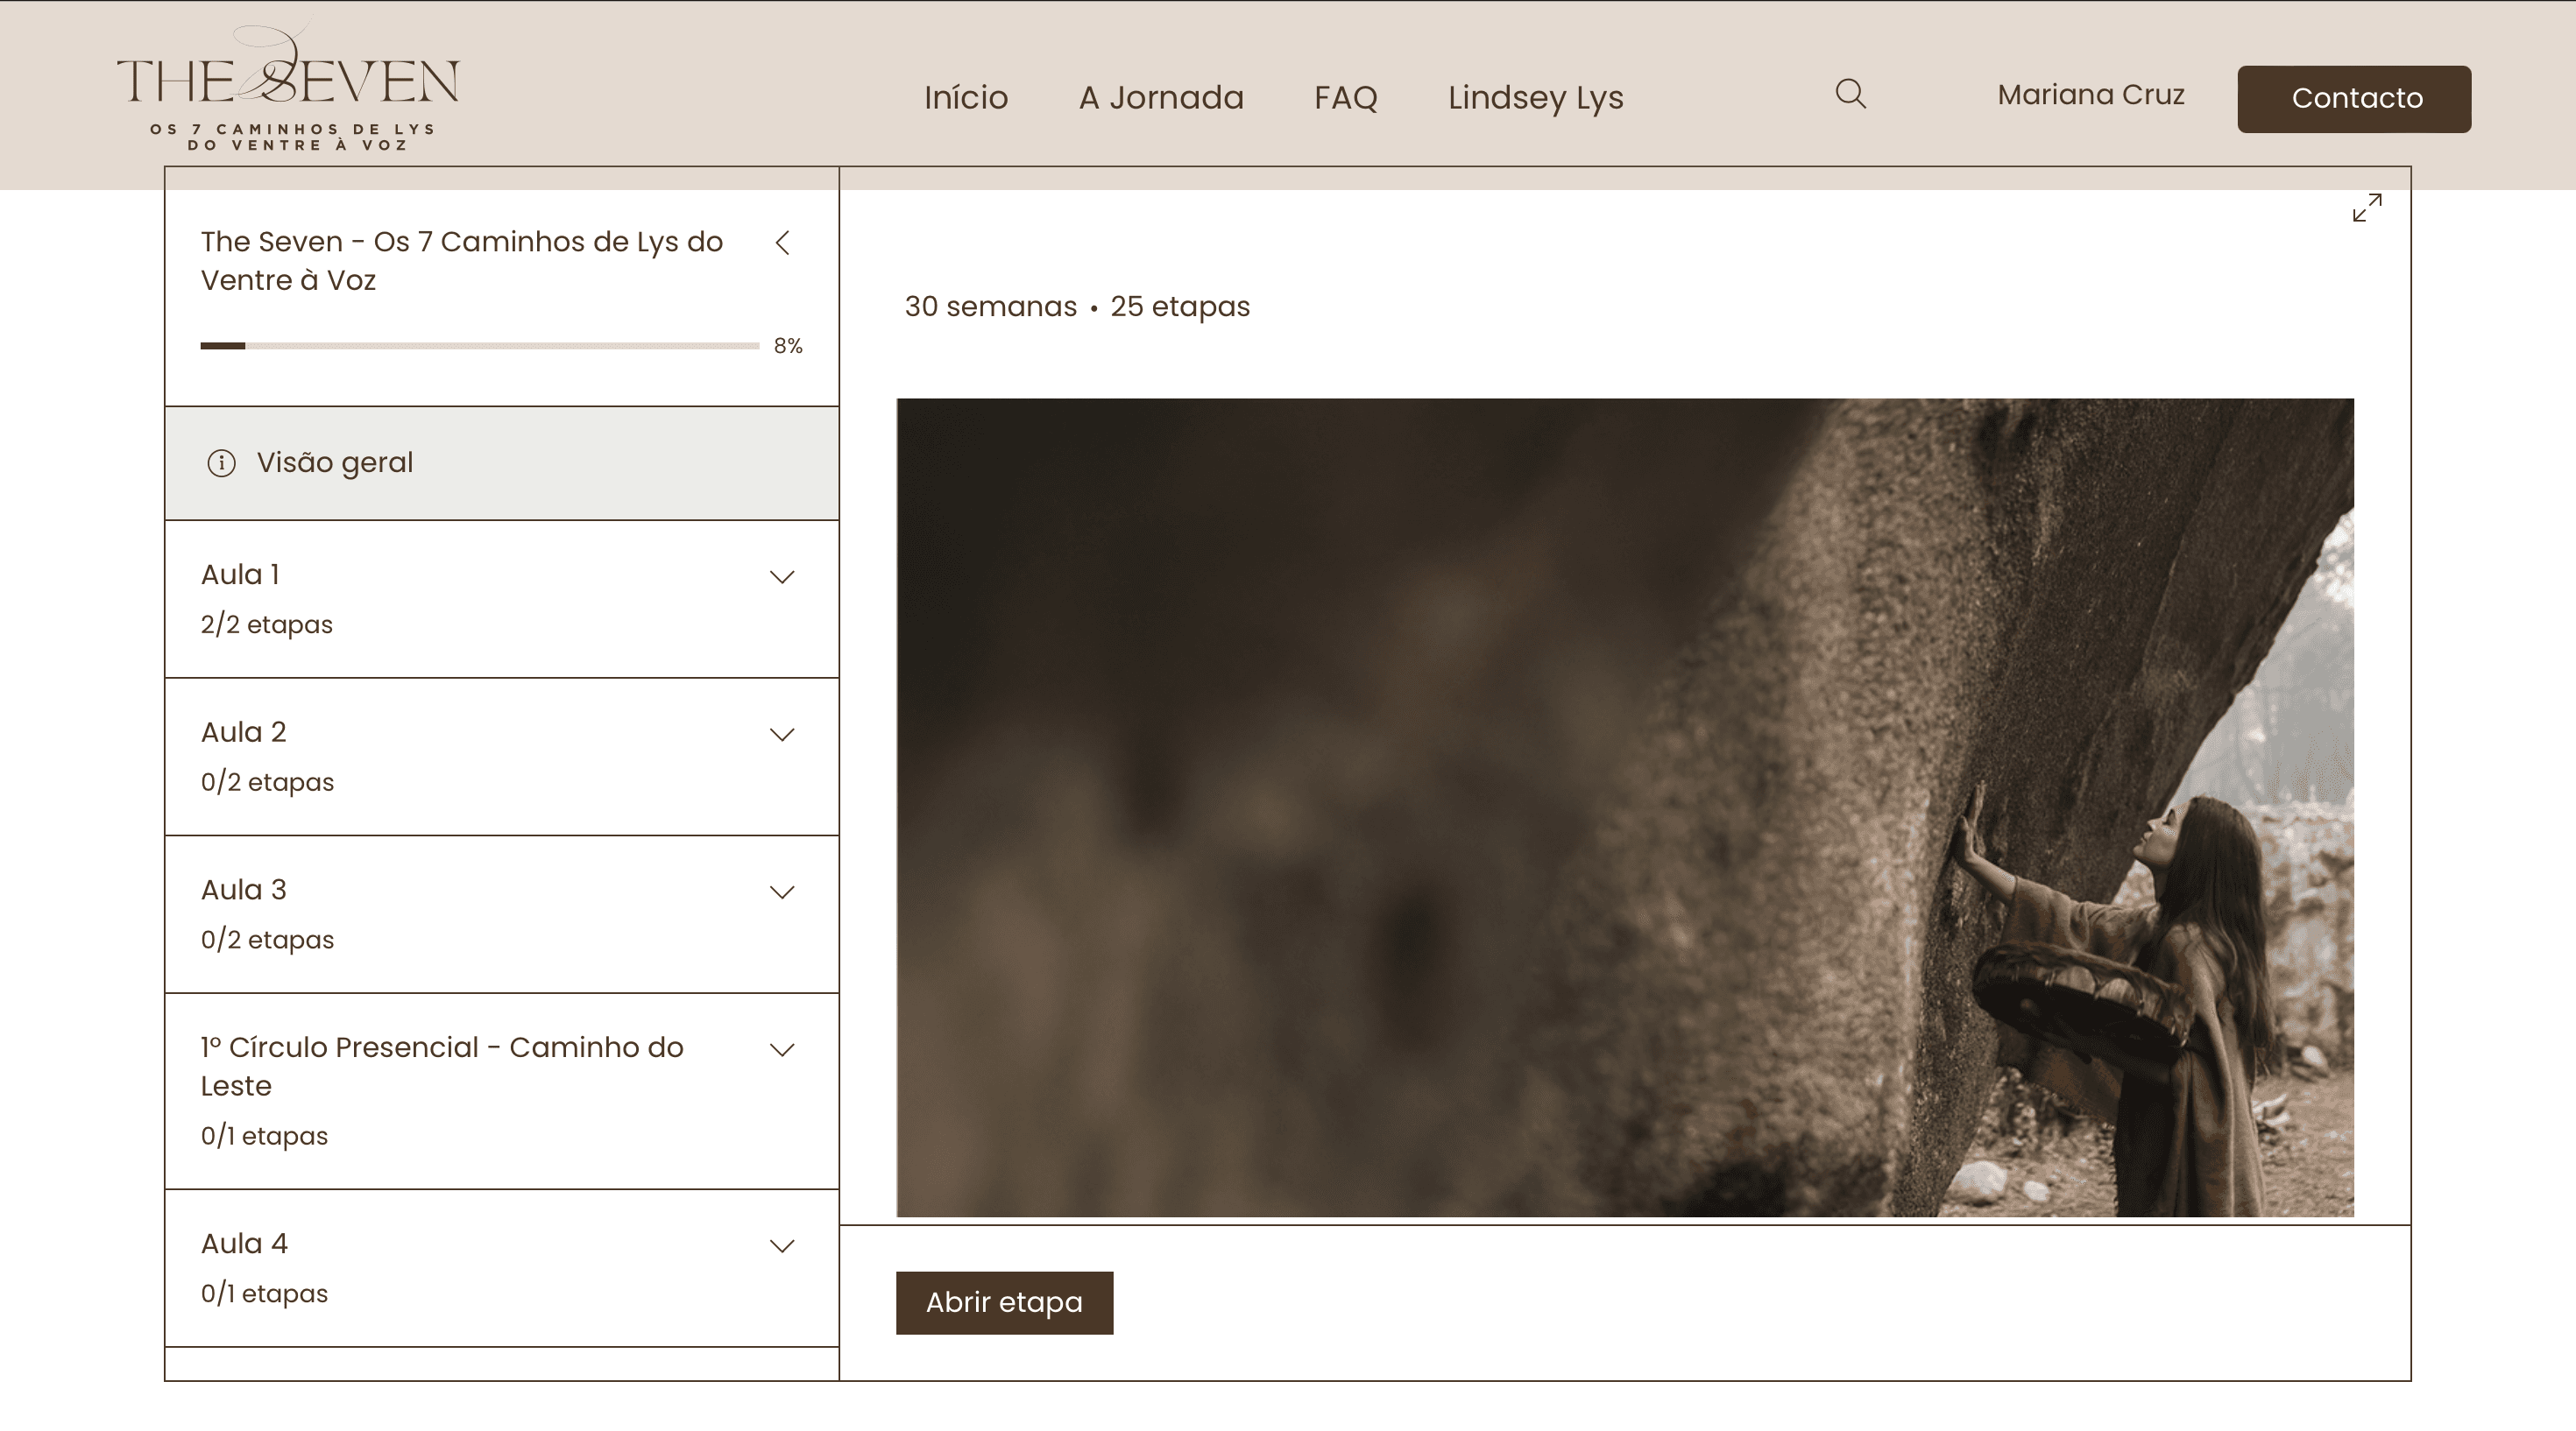Screen dimensions: 2576x1431
Task: Click the course cover photo
Action: pos(1624,807)
